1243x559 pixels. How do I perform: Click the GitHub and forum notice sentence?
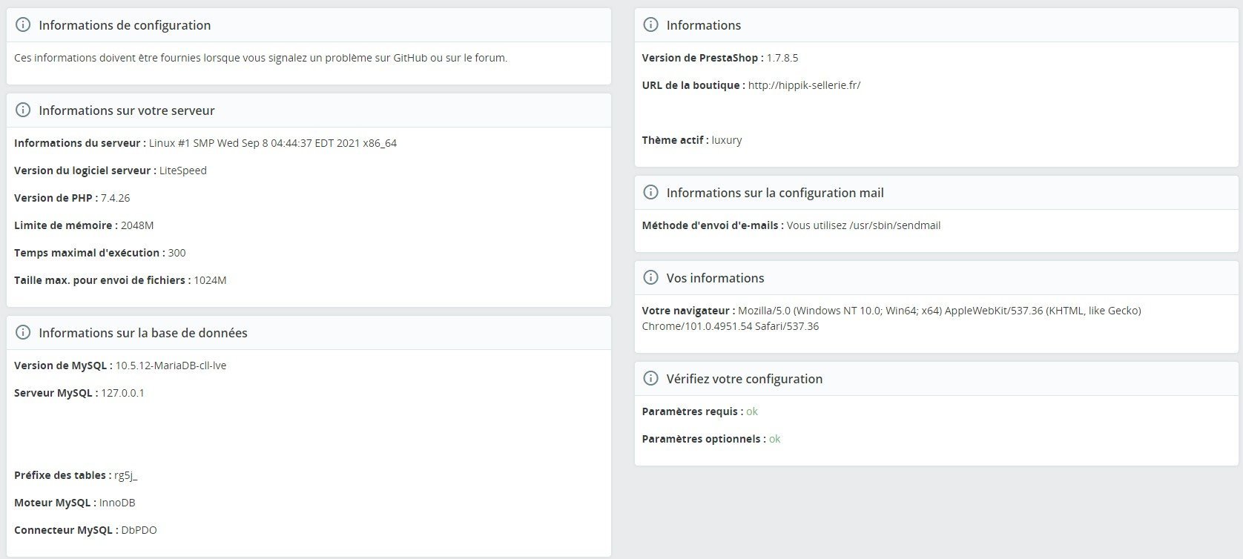point(261,58)
